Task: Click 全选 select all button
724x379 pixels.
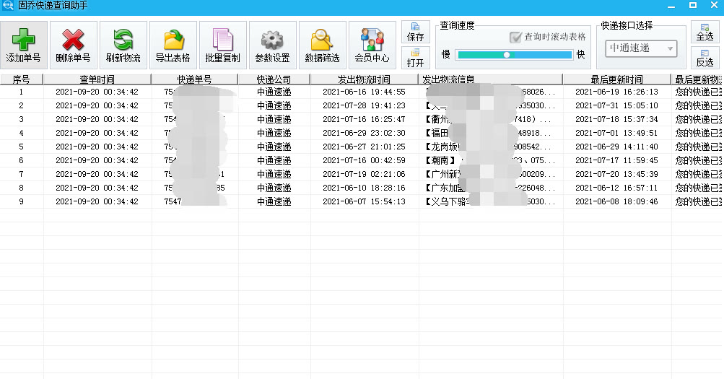Action: (705, 32)
